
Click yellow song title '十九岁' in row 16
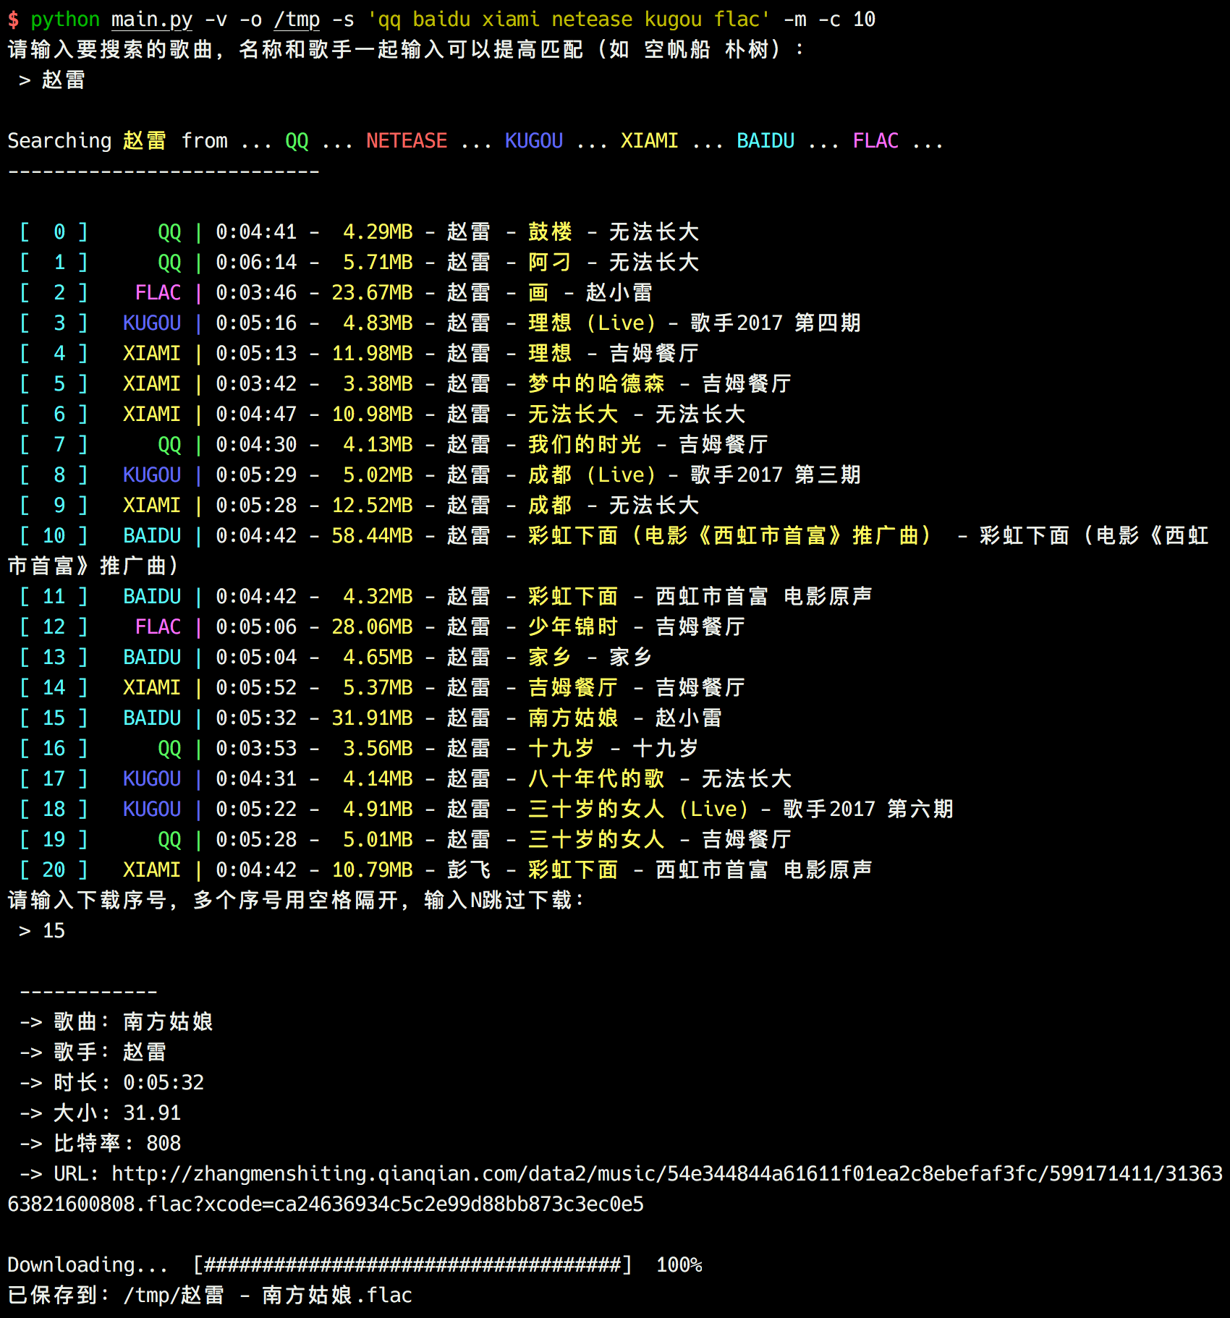(561, 748)
